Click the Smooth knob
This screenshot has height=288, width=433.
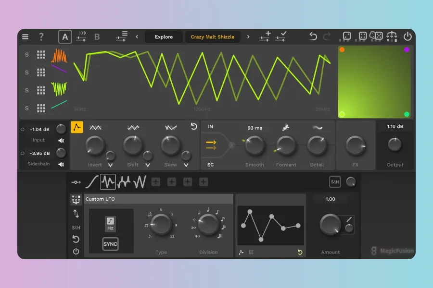coord(255,145)
